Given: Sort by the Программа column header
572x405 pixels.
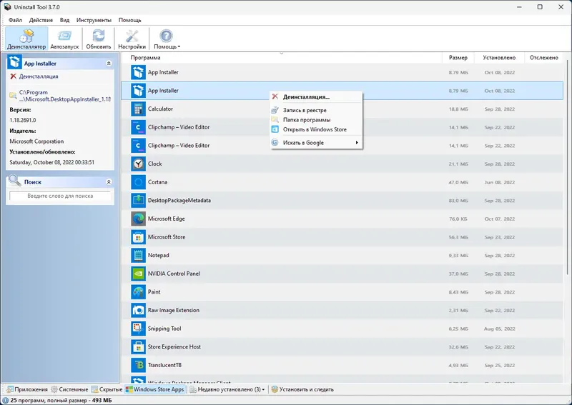Looking at the screenshot, I should 281,58.
